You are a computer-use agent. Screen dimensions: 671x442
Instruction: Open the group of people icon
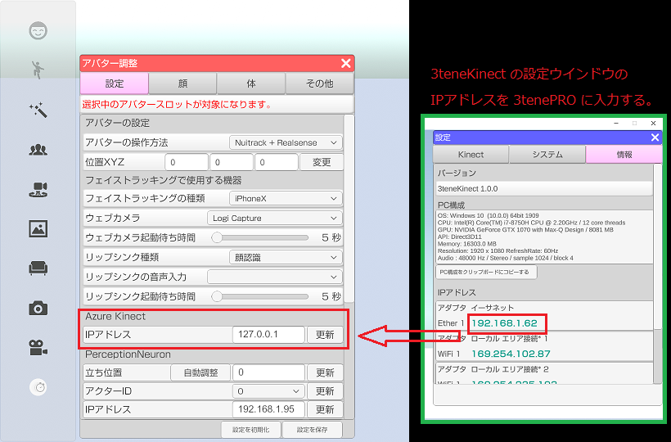point(38,149)
